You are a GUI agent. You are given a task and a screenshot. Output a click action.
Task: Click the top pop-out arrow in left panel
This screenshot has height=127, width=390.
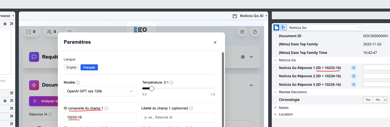coord(11,24)
